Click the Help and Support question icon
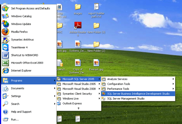182x124 pixels. coord(5,112)
